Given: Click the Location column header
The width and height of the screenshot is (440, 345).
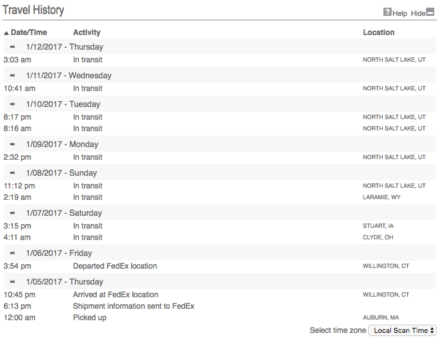Looking at the screenshot, I should [x=378, y=32].
